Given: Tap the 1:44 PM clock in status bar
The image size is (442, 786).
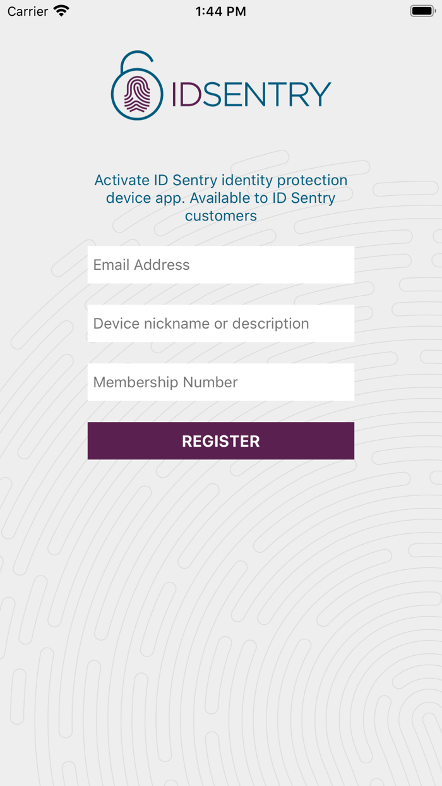Looking at the screenshot, I should tap(220, 10).
